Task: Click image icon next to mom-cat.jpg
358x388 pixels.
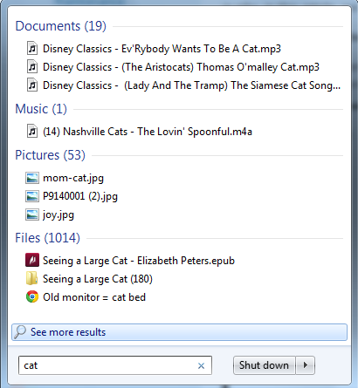Action: click(32, 178)
